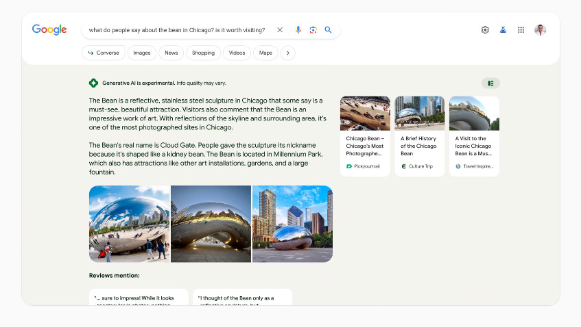Switch to the Maps tab
Image resolution: width=581 pixels, height=327 pixels.
(x=265, y=53)
